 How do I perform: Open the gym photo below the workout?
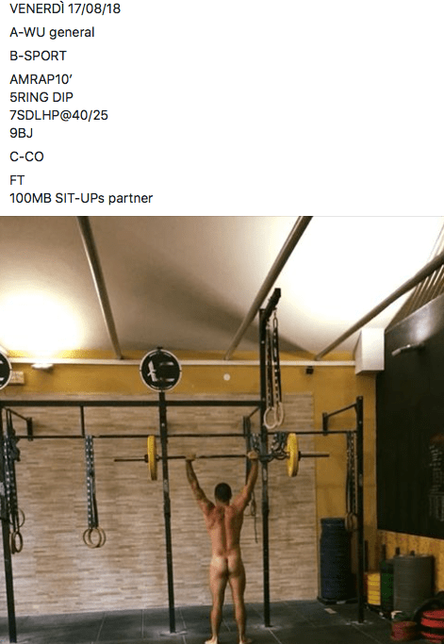pos(222,430)
